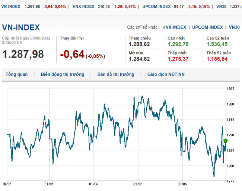Select the Bản đồ thị trường tab
The height and width of the screenshot is (191, 242).
pos(115,74)
